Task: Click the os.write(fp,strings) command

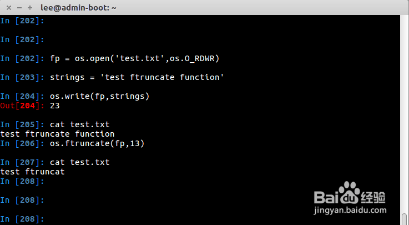Action: (100, 96)
